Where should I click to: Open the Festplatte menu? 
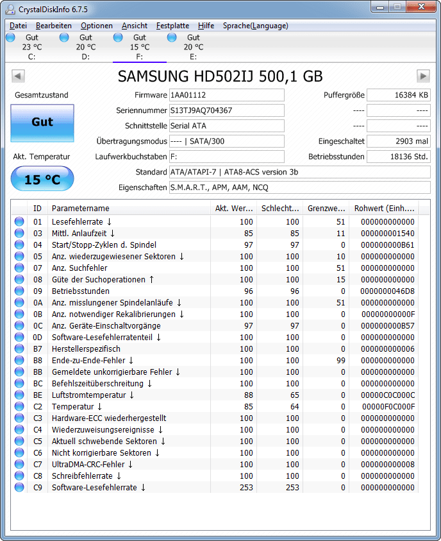172,26
